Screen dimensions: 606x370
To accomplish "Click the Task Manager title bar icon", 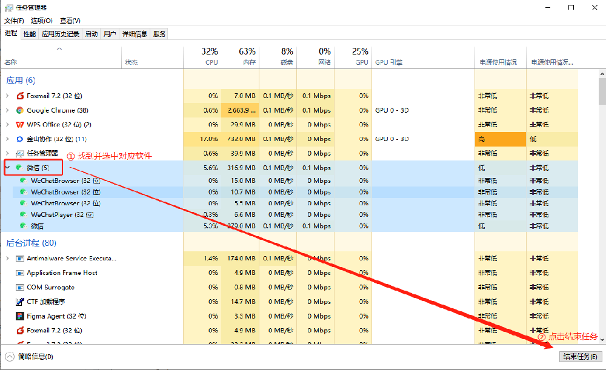I will [x=8, y=8].
